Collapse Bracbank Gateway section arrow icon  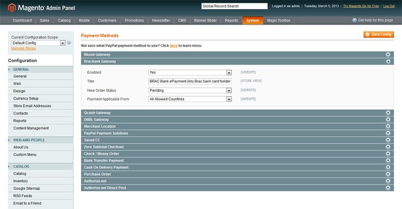(388, 61)
